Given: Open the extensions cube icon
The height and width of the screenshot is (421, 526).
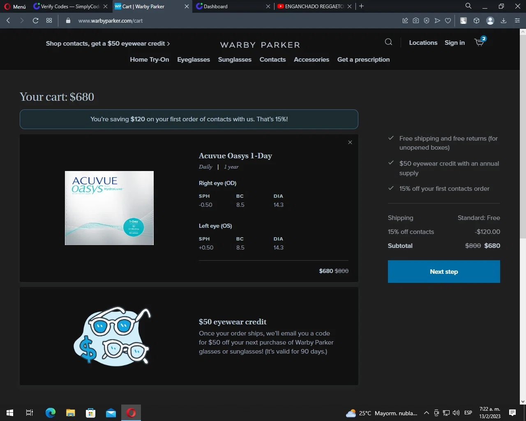Looking at the screenshot, I should point(477,21).
